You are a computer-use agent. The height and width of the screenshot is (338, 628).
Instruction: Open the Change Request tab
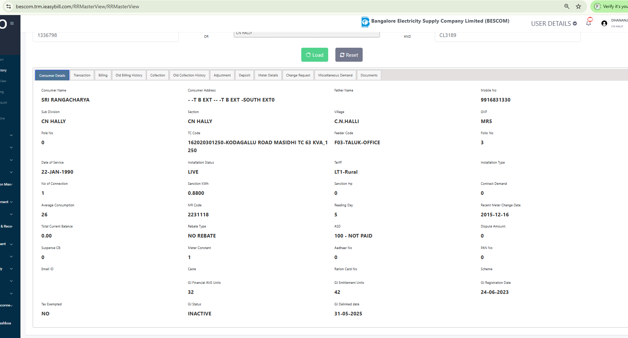[298, 75]
